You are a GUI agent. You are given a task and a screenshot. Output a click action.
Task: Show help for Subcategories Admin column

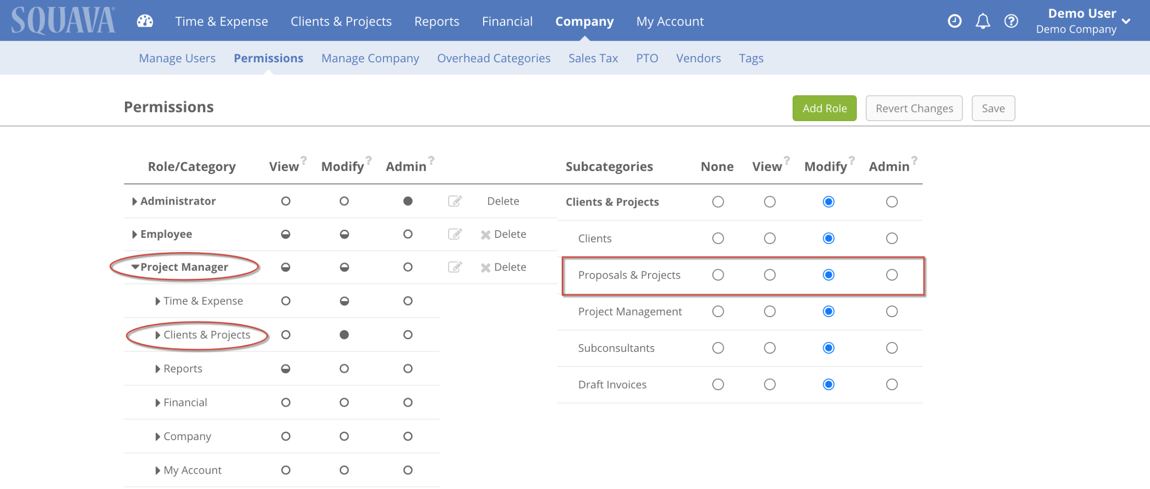click(x=914, y=160)
